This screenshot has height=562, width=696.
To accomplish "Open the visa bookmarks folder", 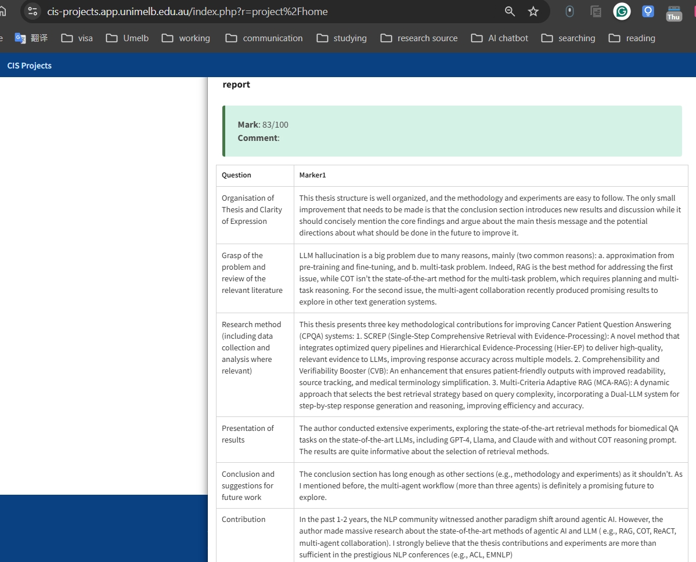I will tap(77, 38).
